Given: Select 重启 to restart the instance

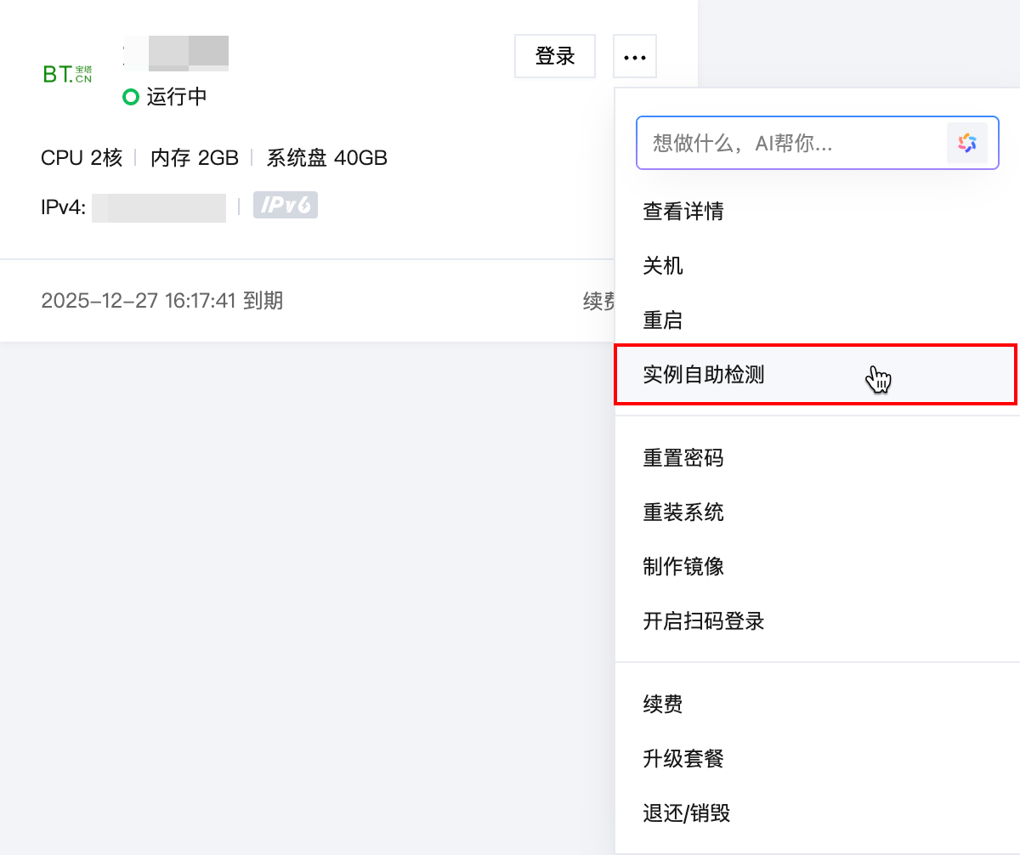Looking at the screenshot, I should coord(663,320).
